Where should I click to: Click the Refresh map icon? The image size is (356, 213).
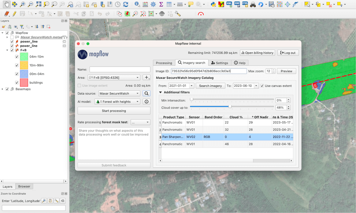(126, 4)
